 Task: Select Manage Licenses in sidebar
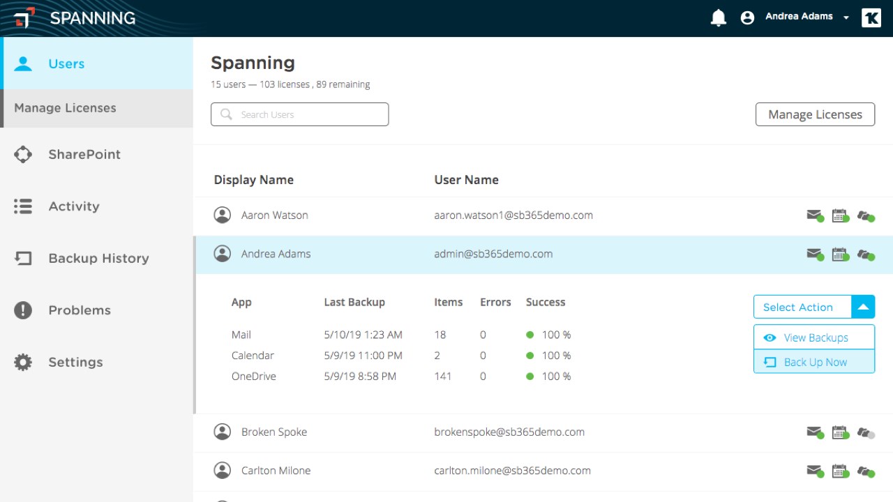tap(96, 108)
